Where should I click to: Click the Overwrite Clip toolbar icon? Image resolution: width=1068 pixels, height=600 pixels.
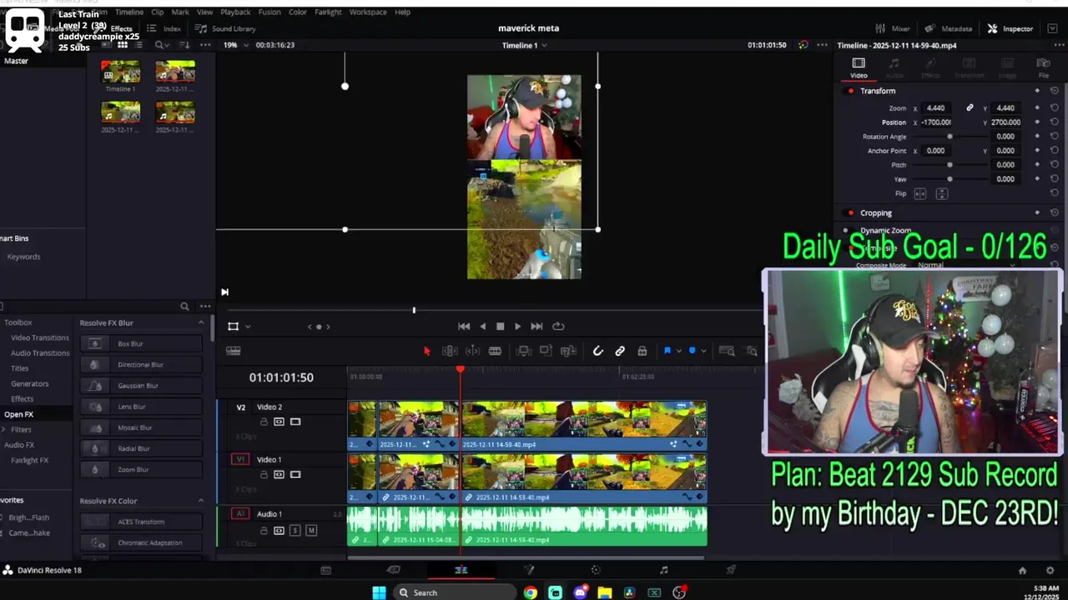point(546,352)
